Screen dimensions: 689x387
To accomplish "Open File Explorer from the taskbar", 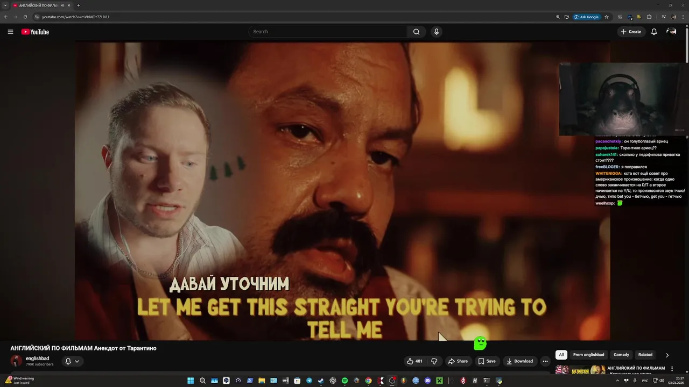I will click(x=262, y=381).
